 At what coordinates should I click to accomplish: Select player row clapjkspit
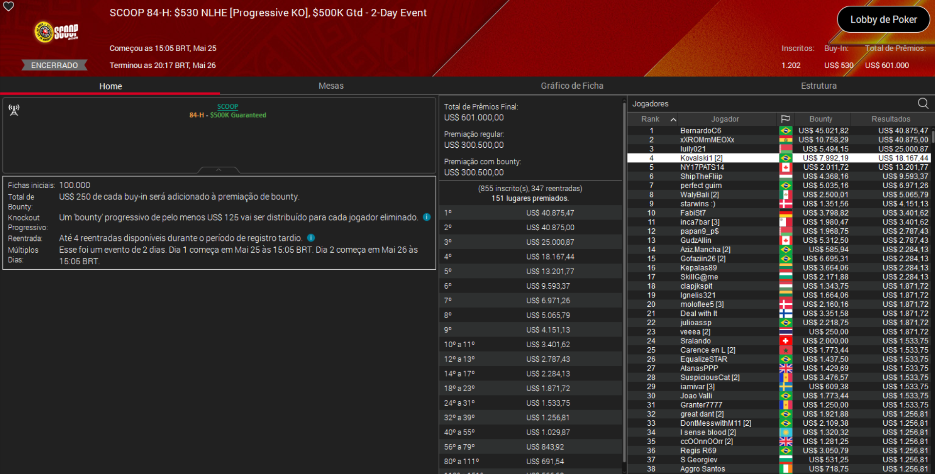779,286
